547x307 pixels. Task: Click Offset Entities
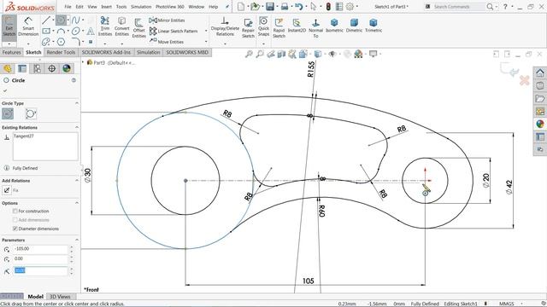(x=138, y=28)
